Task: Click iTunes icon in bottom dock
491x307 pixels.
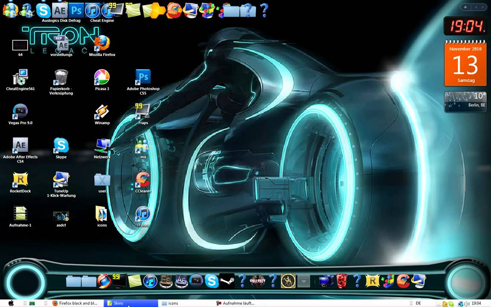Action: 150,281
